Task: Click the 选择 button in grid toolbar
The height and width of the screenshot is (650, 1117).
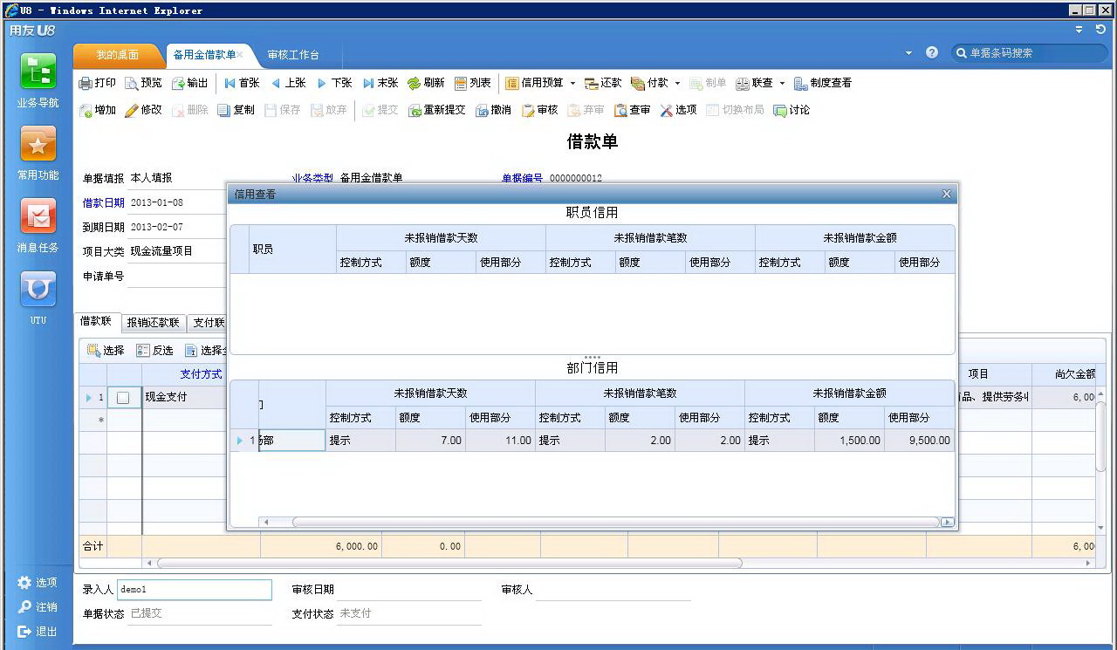Action: tap(106, 350)
